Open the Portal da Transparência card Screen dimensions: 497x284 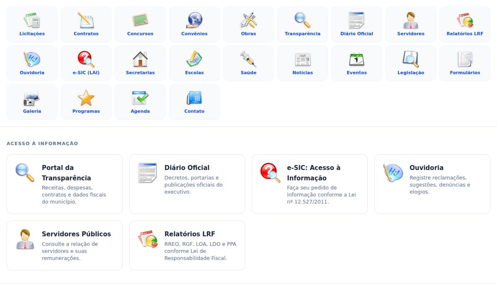click(65, 184)
